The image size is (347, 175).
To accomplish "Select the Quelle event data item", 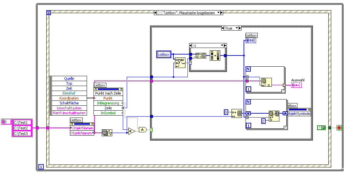I will 69,78.
